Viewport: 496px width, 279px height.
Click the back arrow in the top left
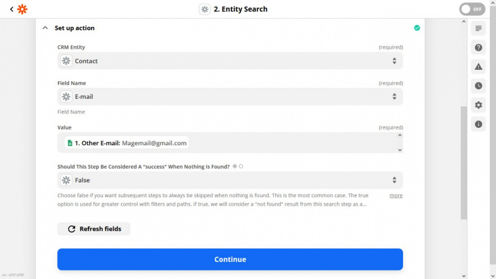(x=12, y=9)
